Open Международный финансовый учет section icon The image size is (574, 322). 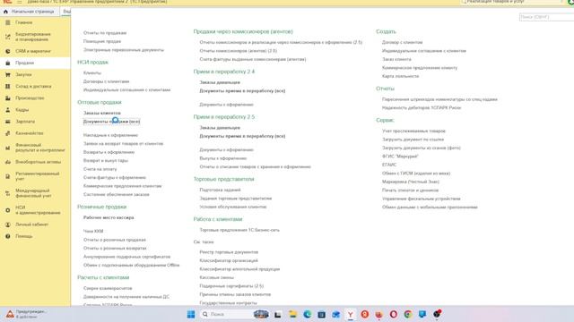point(8,193)
